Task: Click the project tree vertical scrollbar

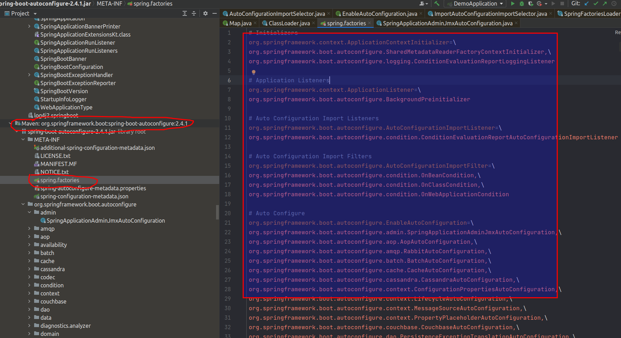Action: [x=217, y=212]
